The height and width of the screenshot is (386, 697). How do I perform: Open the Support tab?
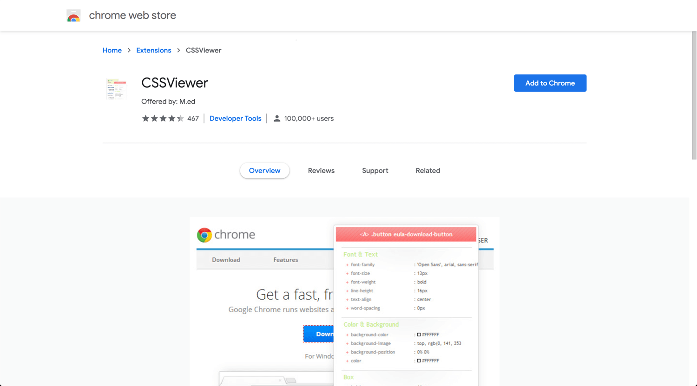point(375,171)
